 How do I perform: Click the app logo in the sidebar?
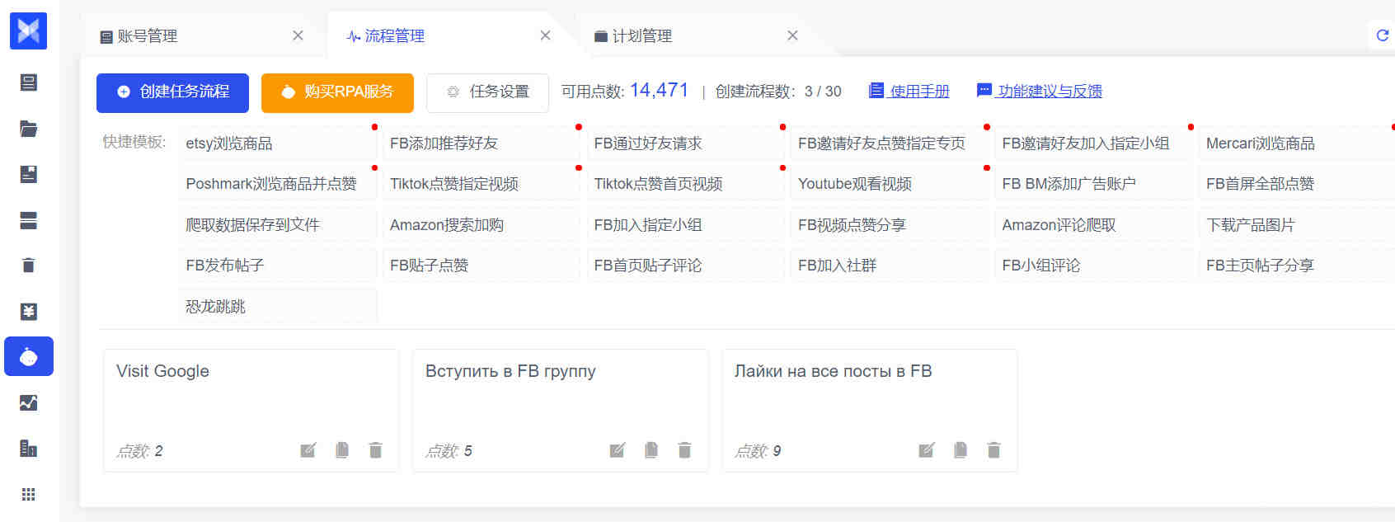(28, 31)
